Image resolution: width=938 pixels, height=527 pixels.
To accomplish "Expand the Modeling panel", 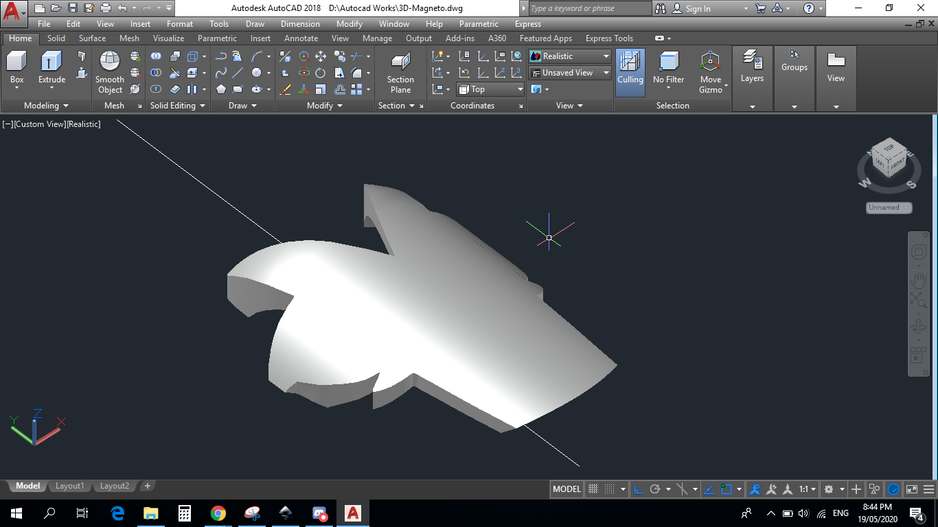I will (46, 106).
